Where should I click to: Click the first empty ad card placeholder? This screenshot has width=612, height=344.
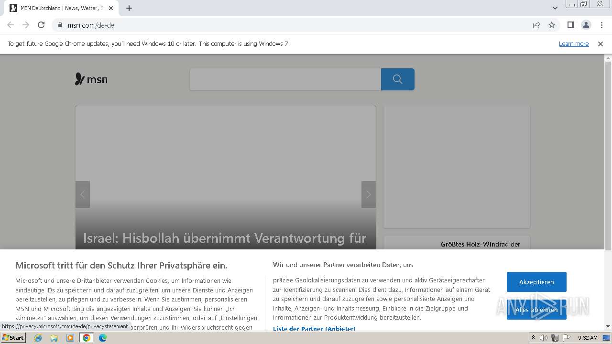[457, 167]
